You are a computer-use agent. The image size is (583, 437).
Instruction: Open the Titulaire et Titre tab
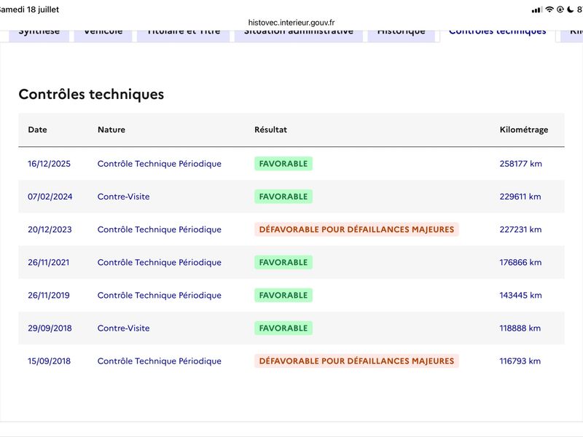[x=184, y=34]
